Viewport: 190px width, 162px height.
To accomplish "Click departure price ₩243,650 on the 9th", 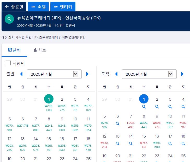I will pyautogui.click(x=62, y=128).
